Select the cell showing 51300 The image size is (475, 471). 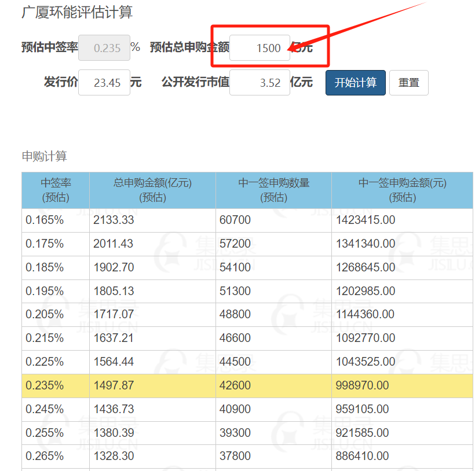[273, 291]
